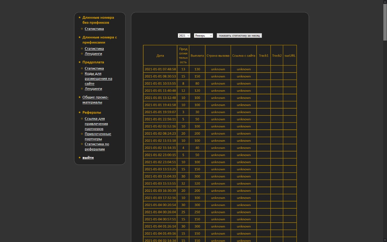This screenshot has height=242, width=387.
Task: Click the sucURL column header
Action: (290, 56)
